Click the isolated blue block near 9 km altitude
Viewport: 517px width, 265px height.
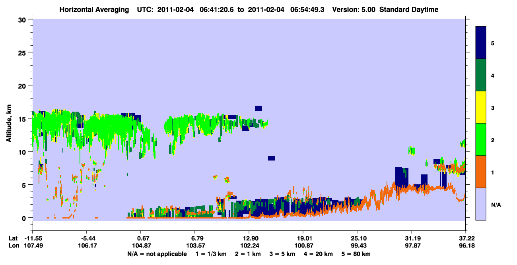tap(271, 158)
